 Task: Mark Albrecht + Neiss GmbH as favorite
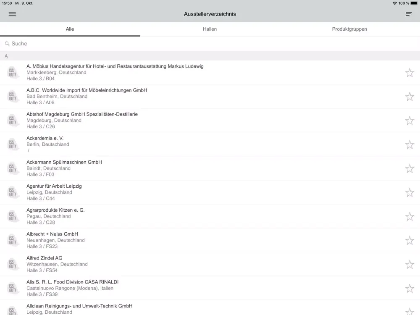coord(409,240)
